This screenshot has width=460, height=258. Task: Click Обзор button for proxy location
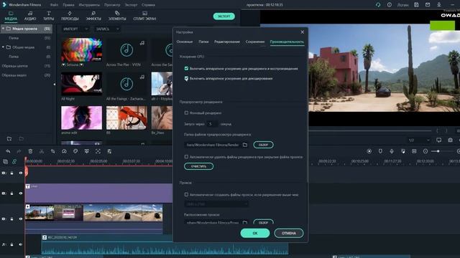pyautogui.click(x=263, y=222)
